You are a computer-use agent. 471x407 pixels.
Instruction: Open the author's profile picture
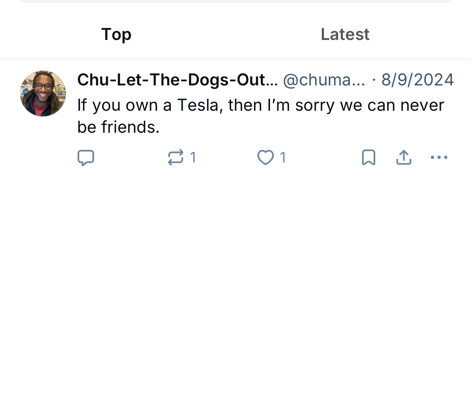[x=43, y=93]
